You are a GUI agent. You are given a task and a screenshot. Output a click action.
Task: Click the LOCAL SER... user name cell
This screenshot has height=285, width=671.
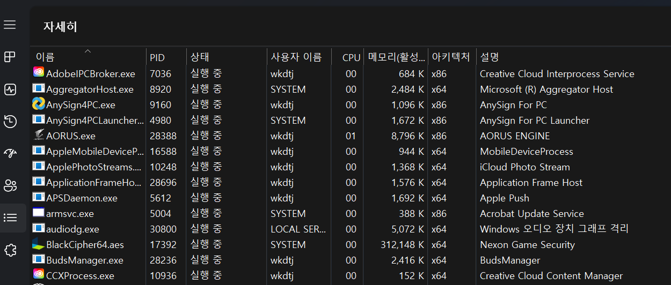(x=298, y=229)
